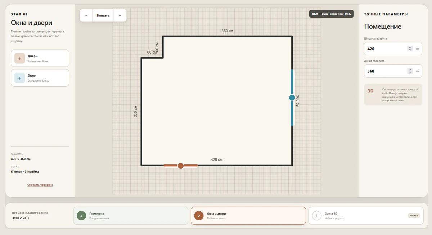Viewport: 432px width, 235px height.
Task: Click the 300 см left wall label
Action: coord(135,111)
